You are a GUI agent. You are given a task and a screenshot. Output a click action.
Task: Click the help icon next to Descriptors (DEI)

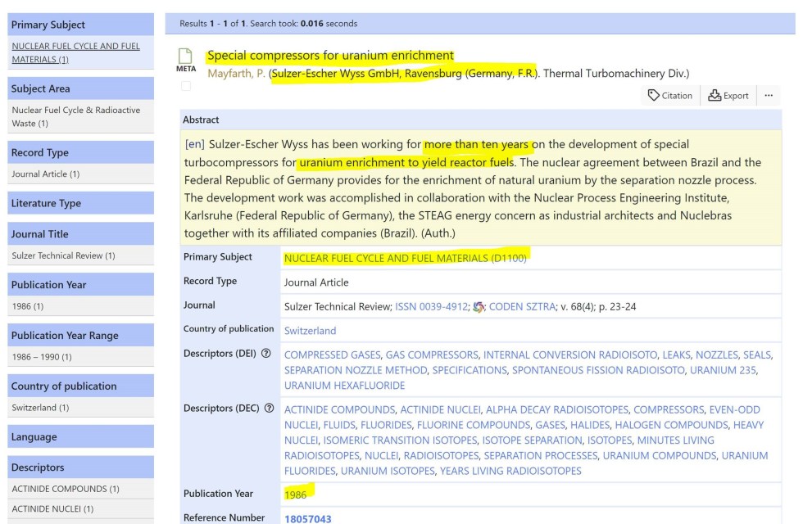click(265, 353)
